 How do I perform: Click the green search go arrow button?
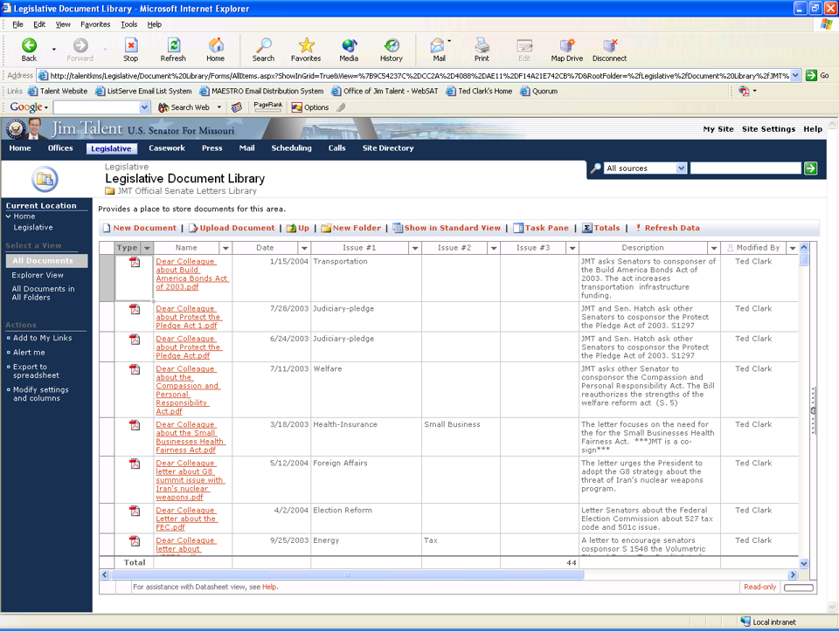pyautogui.click(x=810, y=168)
